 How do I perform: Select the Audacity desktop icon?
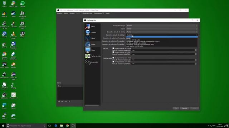pos(4,15)
